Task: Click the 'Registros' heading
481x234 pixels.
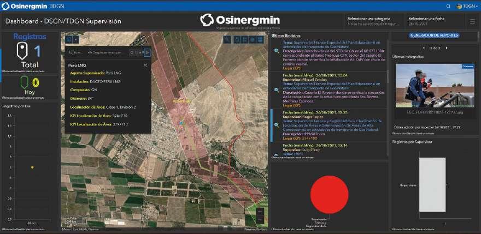Action: click(x=30, y=37)
